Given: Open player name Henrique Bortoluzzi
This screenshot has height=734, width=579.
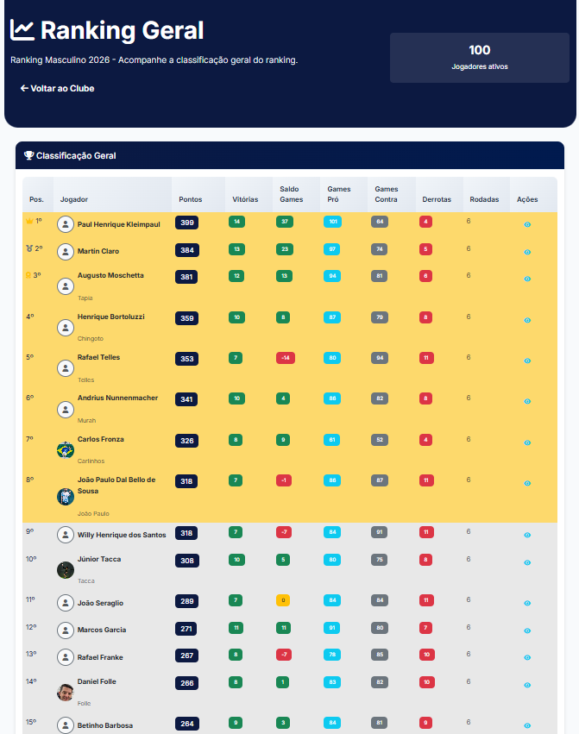Looking at the screenshot, I should [x=111, y=317].
